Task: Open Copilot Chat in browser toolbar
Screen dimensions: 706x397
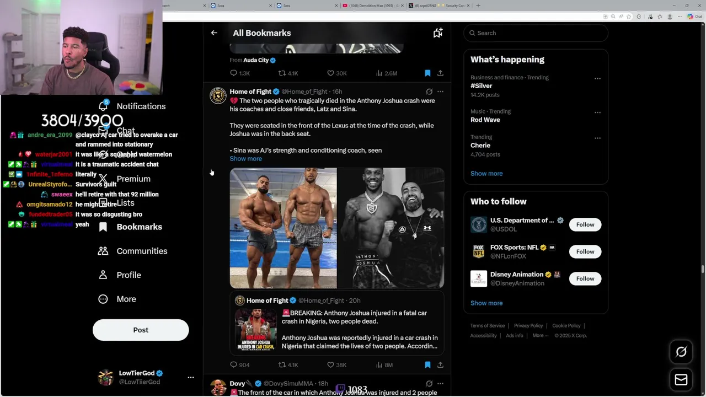Action: coord(694,17)
